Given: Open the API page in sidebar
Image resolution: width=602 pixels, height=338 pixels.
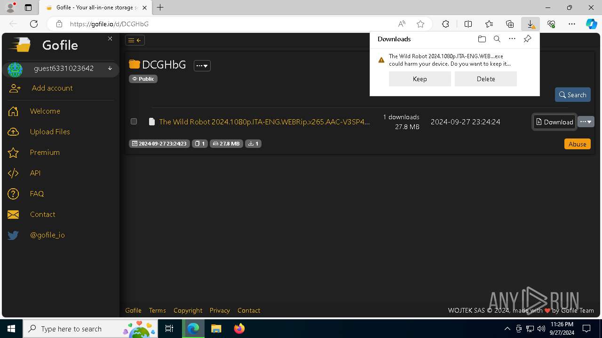Looking at the screenshot, I should click(x=35, y=173).
